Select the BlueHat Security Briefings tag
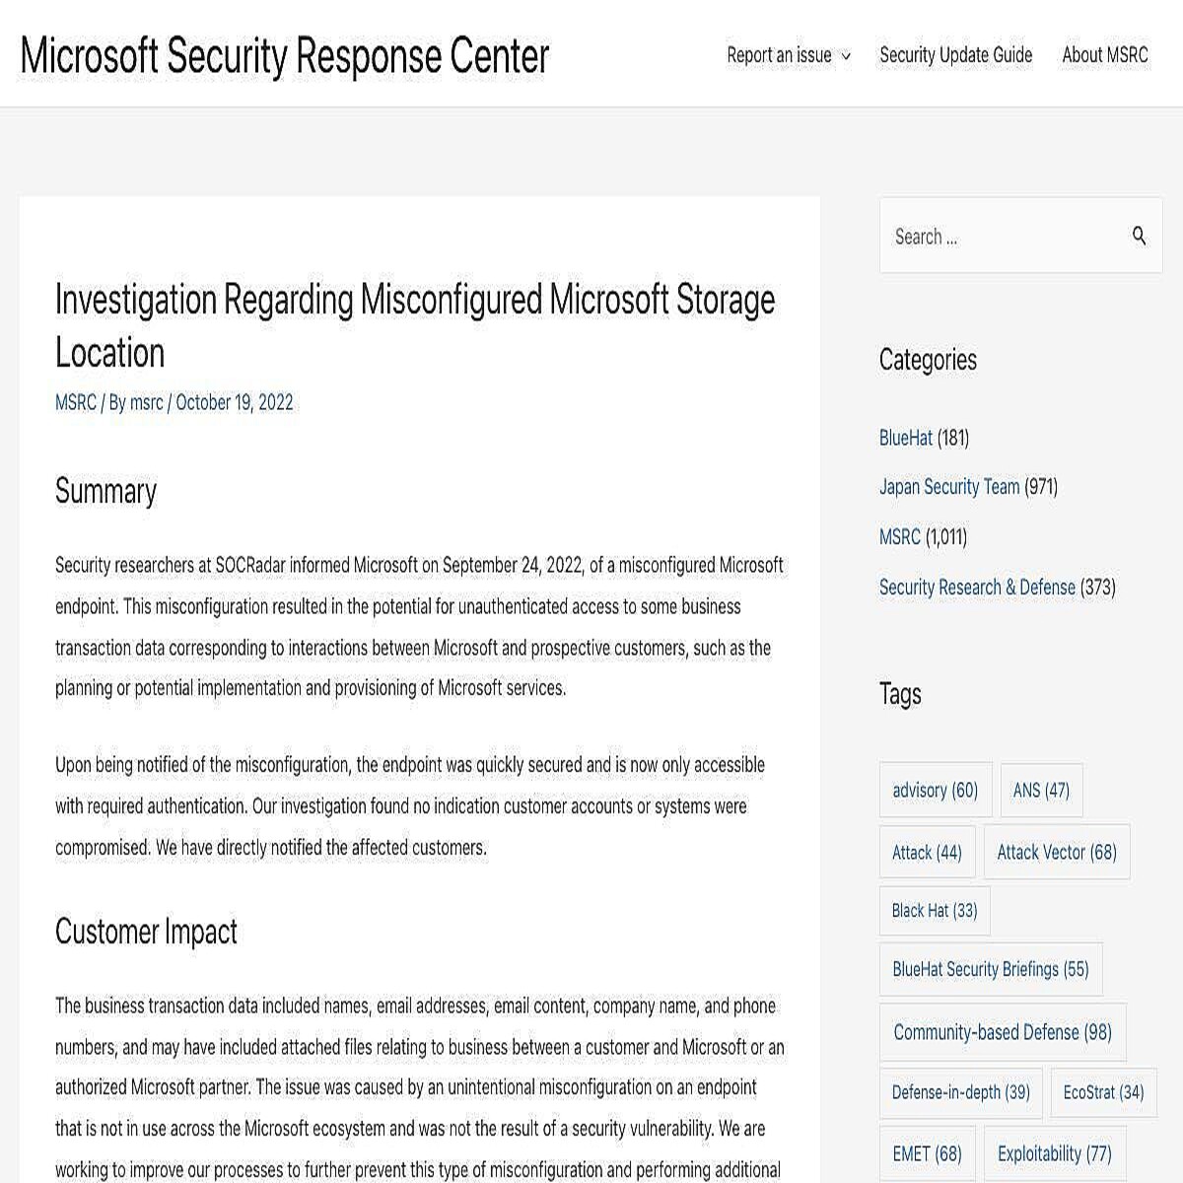This screenshot has height=1183, width=1183. point(990,969)
